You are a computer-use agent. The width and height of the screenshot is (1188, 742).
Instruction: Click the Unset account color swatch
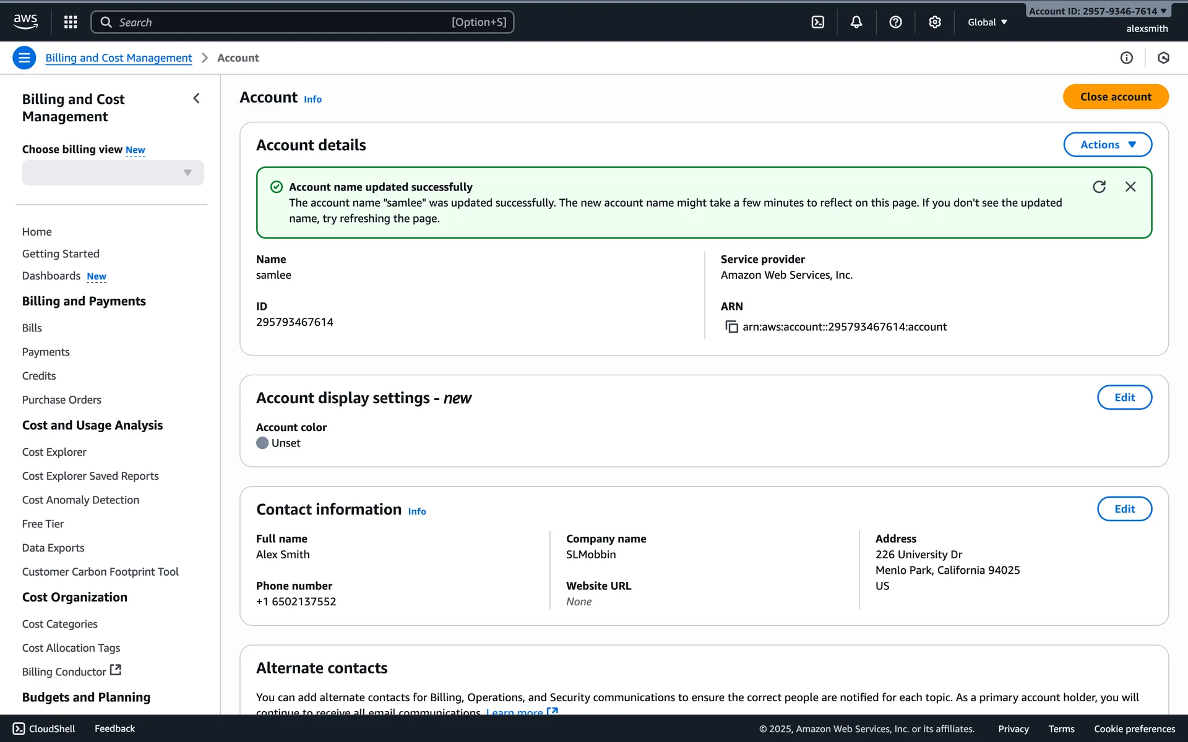(x=262, y=443)
